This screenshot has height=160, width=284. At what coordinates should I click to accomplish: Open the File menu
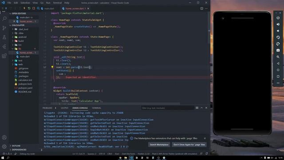point(9,3)
